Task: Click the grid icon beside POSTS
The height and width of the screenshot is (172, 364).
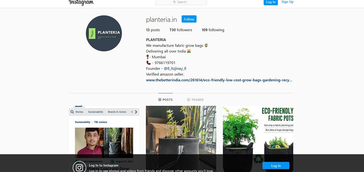Action: pyautogui.click(x=160, y=100)
